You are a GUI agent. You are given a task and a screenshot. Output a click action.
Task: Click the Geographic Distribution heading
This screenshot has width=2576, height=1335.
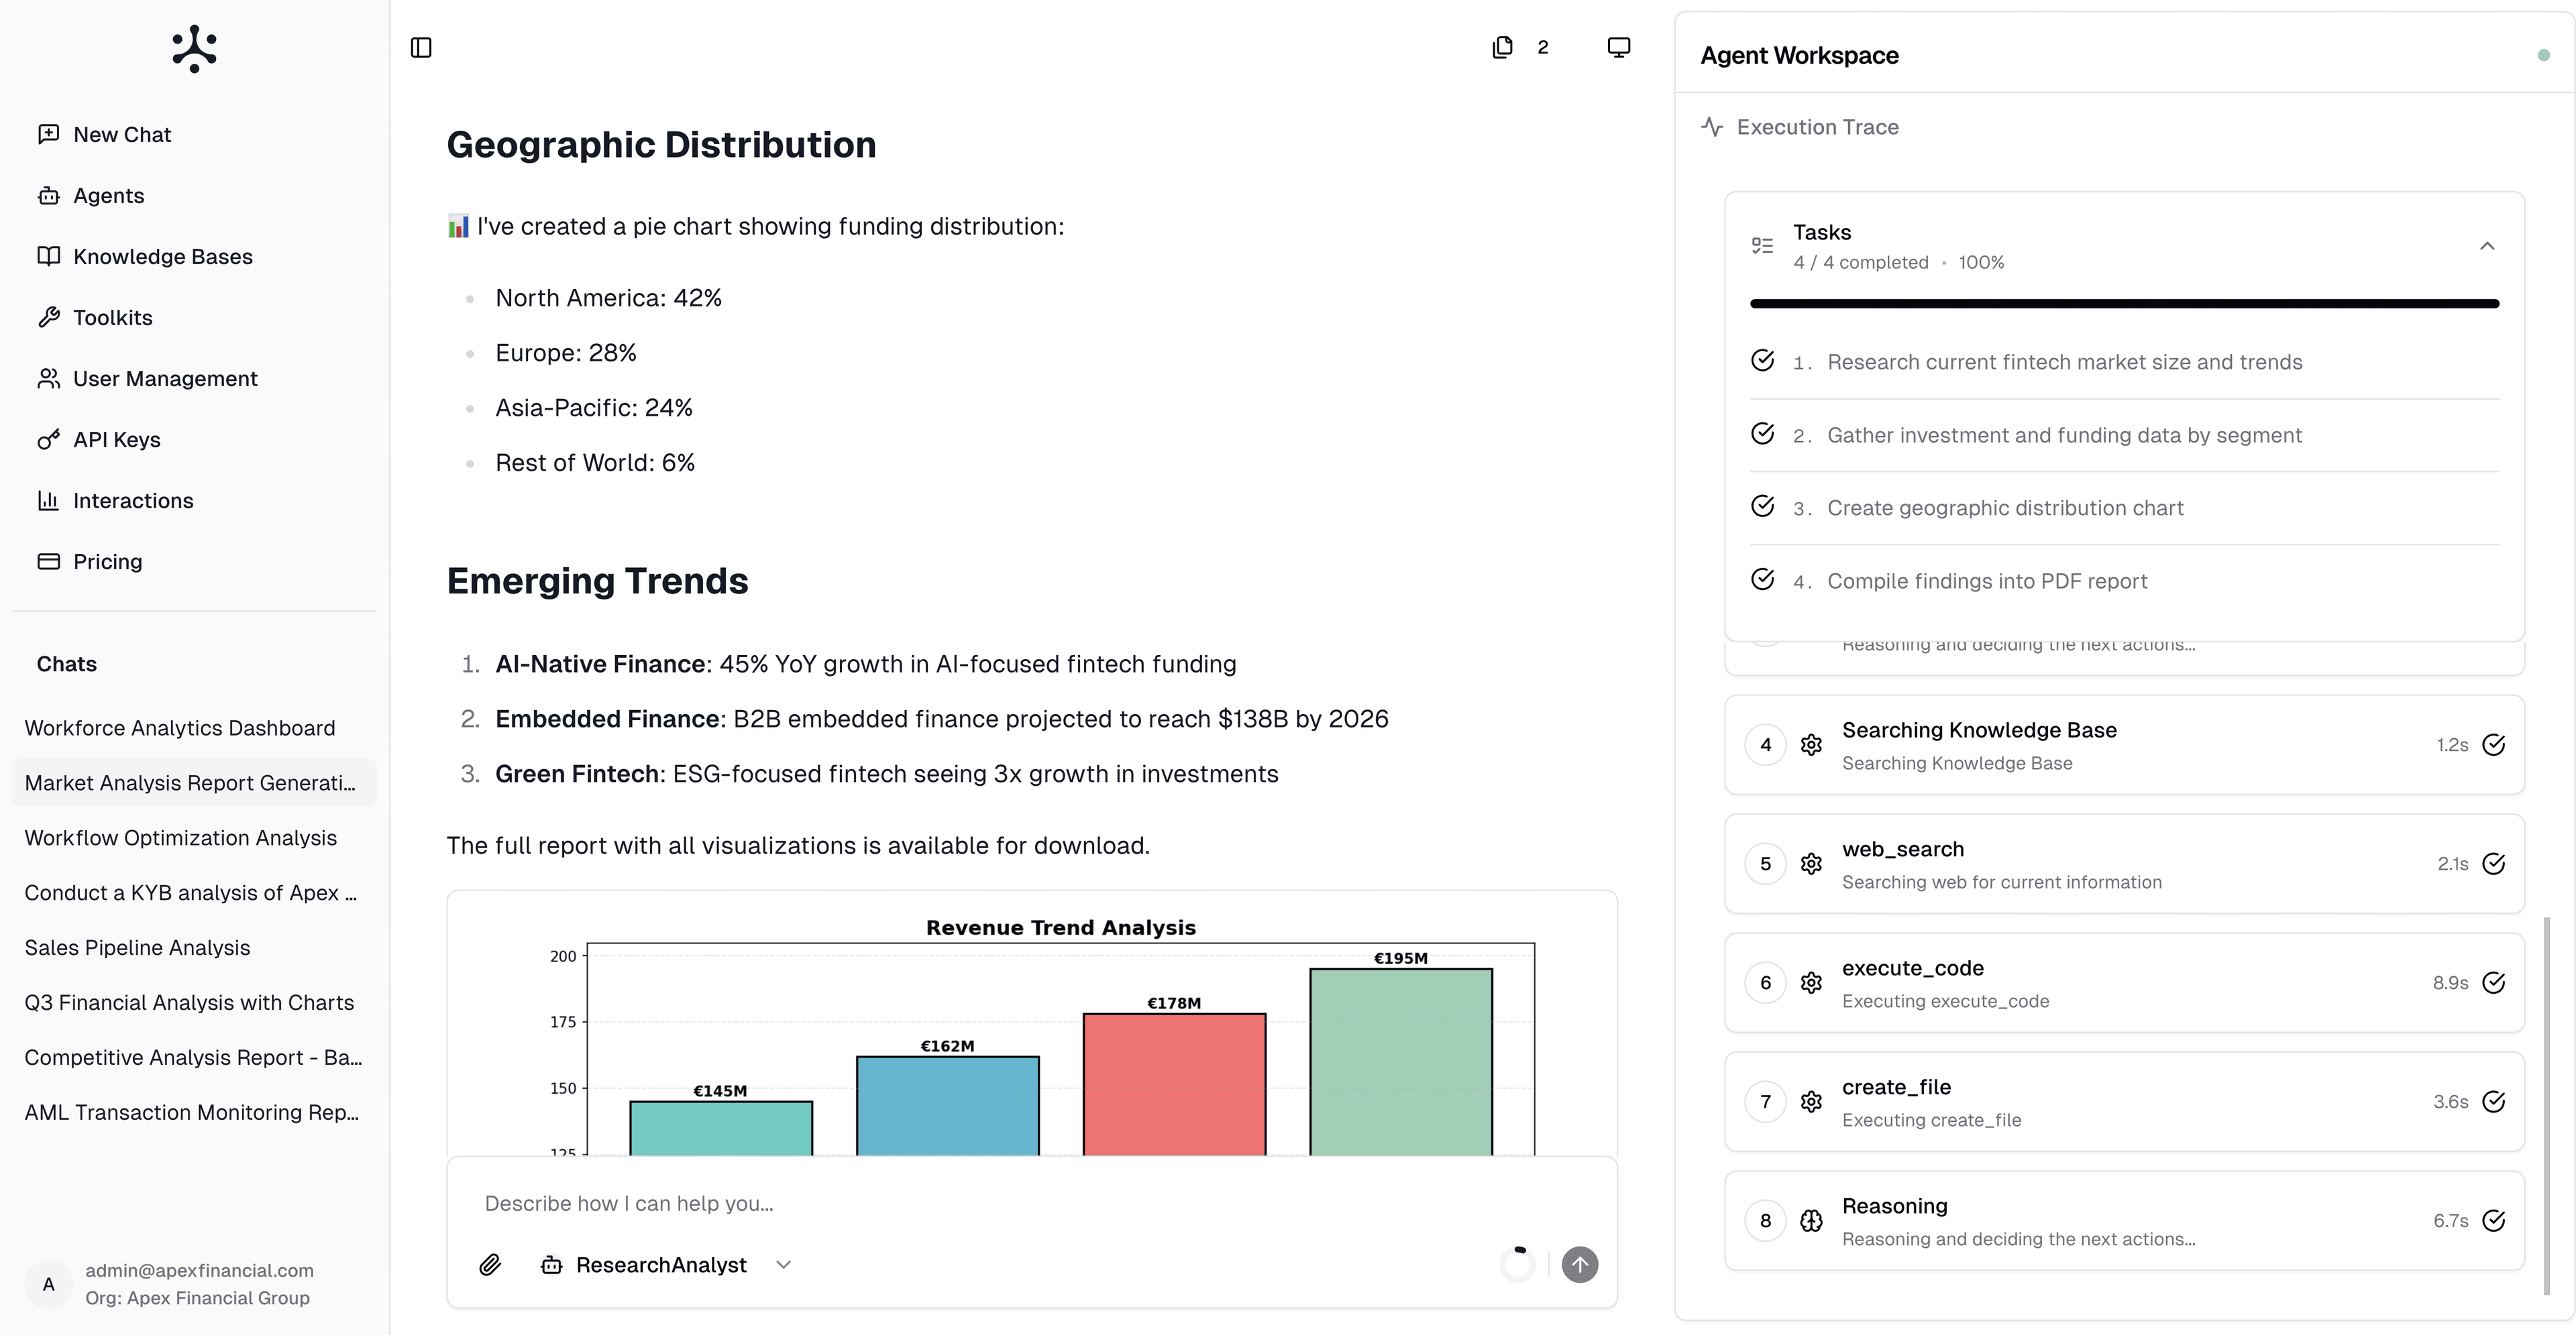pyautogui.click(x=661, y=145)
